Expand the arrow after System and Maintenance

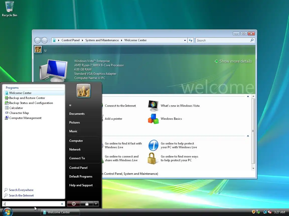pyautogui.click(x=122, y=40)
